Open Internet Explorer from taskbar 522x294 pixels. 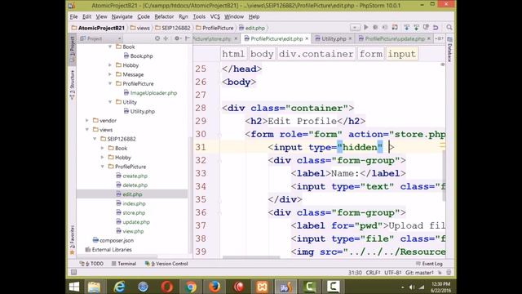pos(119,287)
